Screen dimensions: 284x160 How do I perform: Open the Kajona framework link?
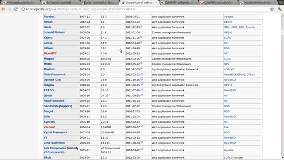(48, 37)
